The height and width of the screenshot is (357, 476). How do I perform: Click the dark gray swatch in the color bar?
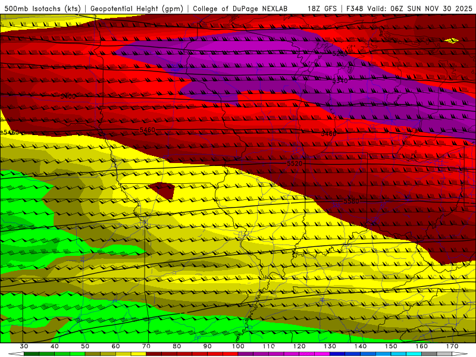click(429, 354)
